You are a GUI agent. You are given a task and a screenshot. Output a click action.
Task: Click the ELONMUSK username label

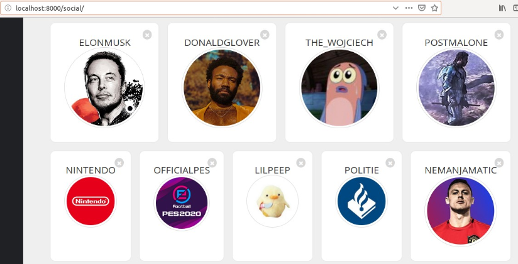coord(105,43)
